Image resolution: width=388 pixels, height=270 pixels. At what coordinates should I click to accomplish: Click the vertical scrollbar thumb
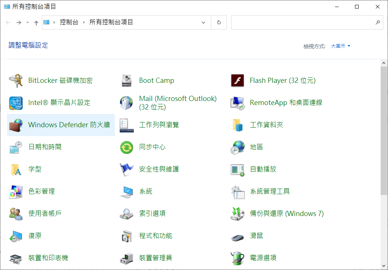pos(384,131)
